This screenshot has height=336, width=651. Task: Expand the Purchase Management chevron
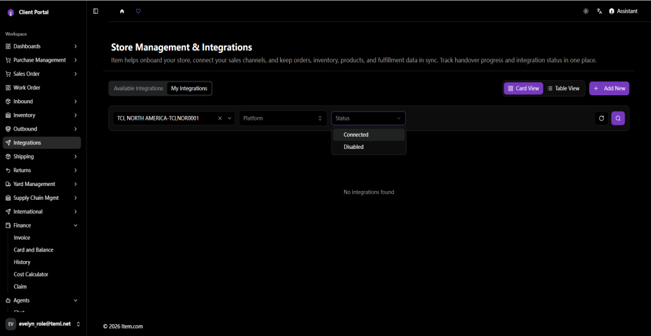point(76,60)
